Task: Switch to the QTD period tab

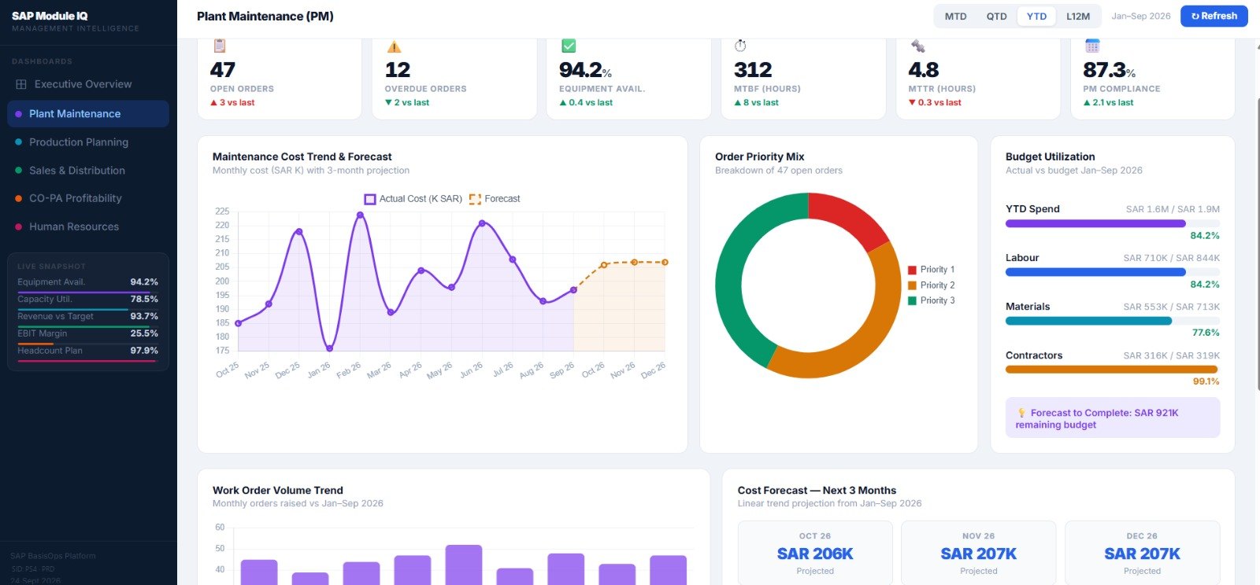Action: (x=996, y=16)
